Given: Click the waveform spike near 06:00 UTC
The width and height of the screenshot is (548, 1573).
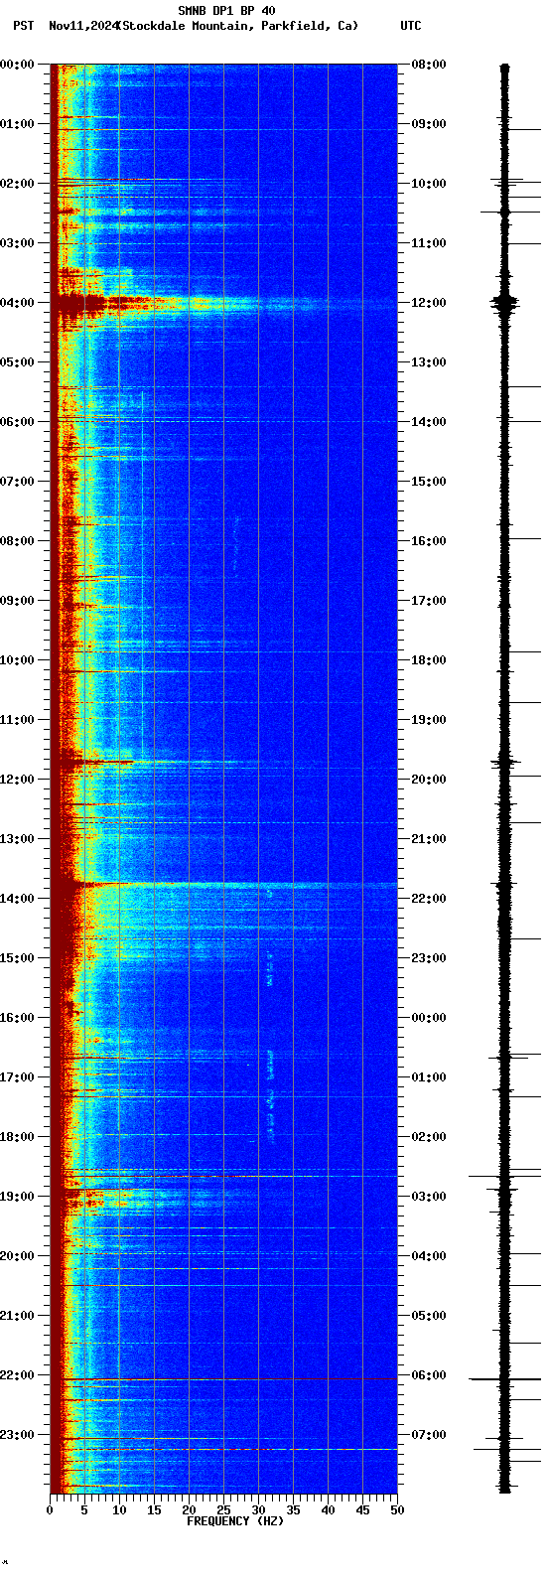Looking at the screenshot, I should (x=504, y=1379).
